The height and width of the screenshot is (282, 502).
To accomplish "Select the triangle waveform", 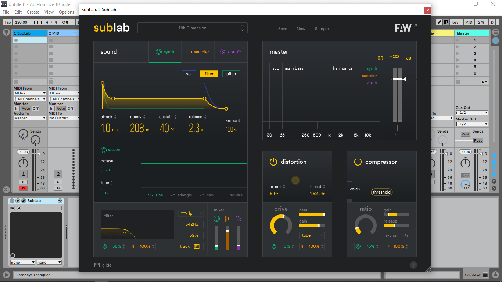I will pos(181,195).
